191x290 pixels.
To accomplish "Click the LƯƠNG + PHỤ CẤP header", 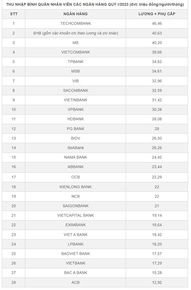I will click(x=157, y=14).
